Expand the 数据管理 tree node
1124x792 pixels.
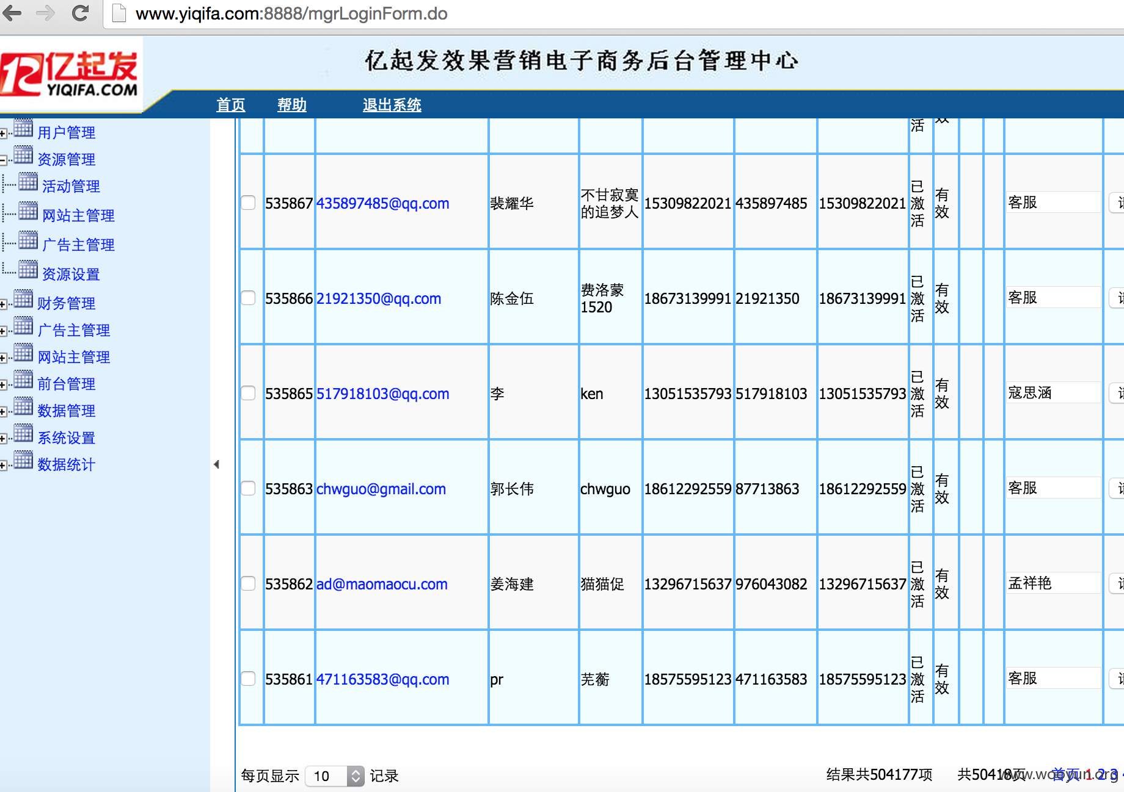[3, 412]
